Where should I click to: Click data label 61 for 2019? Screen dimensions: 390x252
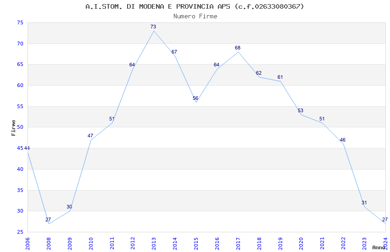[x=280, y=77]
